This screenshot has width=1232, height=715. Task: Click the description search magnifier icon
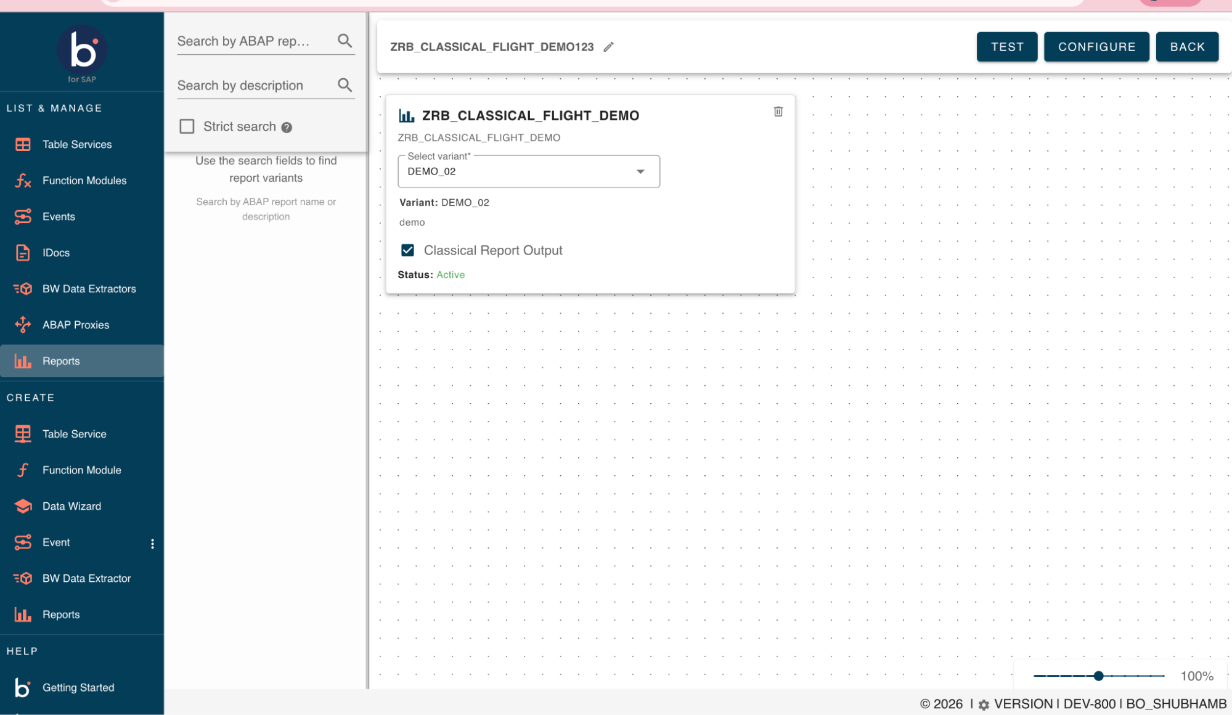(345, 85)
